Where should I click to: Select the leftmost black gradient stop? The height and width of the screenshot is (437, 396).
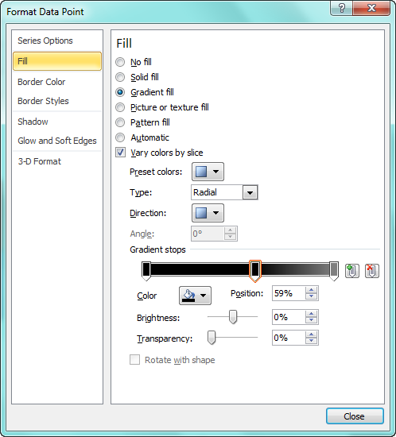tap(146, 271)
